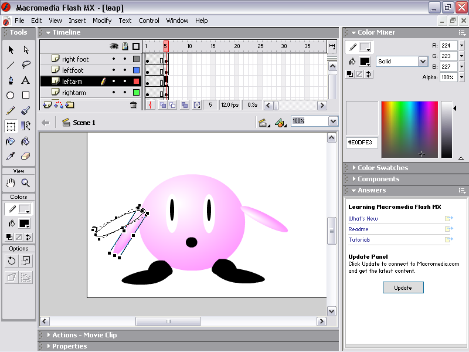Activate the Zoom magnifier tool

click(x=26, y=182)
